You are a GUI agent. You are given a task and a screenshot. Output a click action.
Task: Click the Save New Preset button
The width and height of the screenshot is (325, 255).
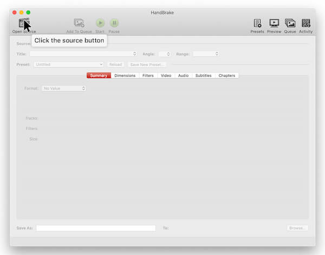pyautogui.click(x=147, y=64)
